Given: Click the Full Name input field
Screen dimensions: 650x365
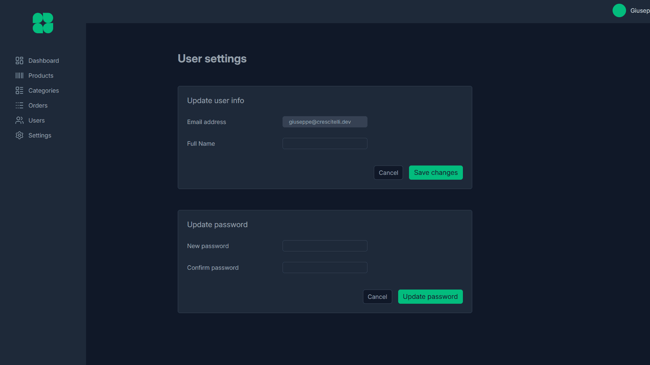Looking at the screenshot, I should pos(324,143).
